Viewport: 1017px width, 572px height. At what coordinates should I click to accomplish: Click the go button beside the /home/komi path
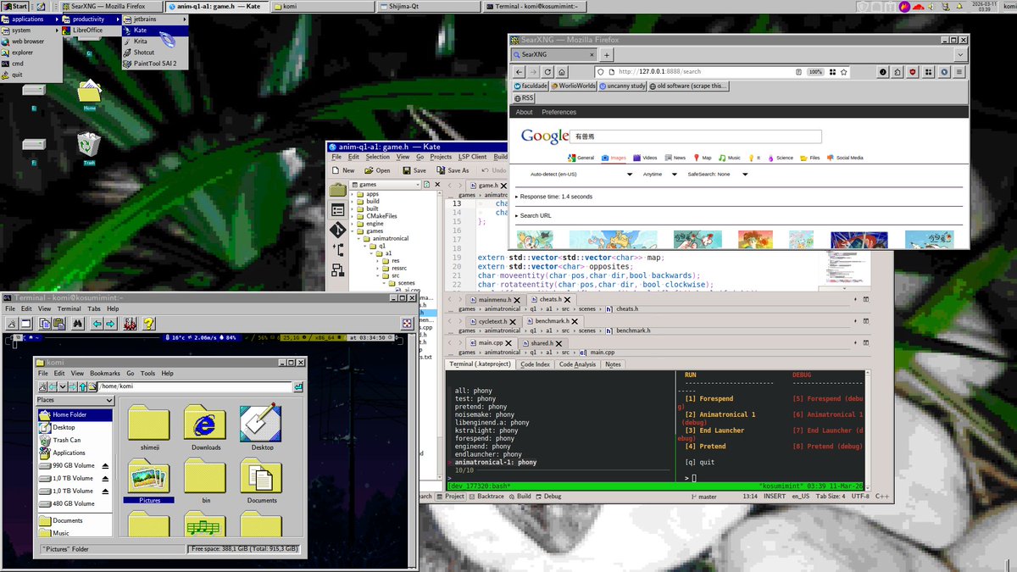[298, 386]
